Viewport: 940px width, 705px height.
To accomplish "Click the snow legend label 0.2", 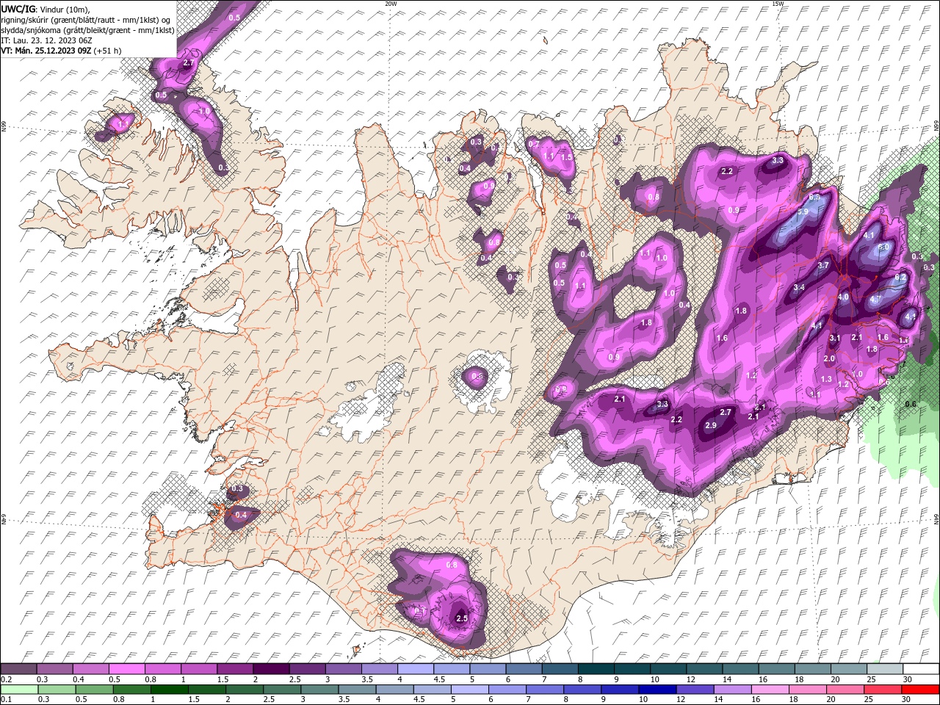I will 6,679.
